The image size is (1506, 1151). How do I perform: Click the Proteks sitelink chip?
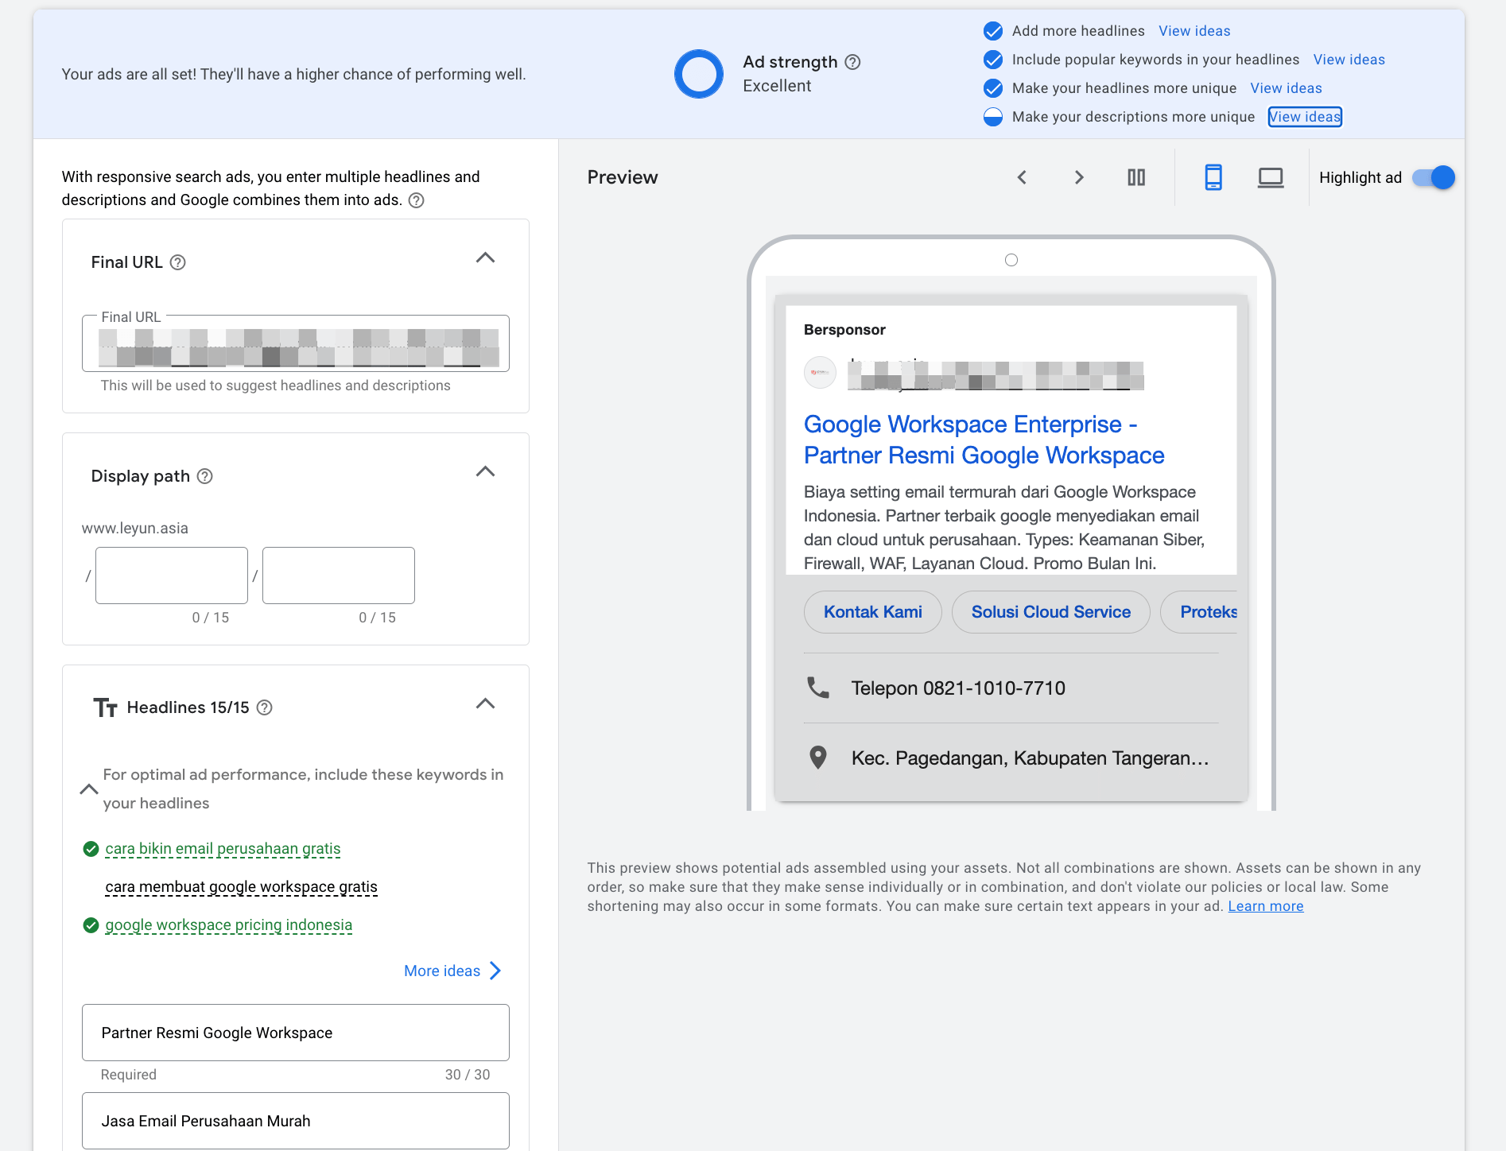pos(1199,612)
